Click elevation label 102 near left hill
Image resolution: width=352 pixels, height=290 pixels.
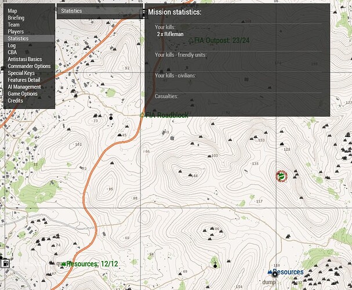(78, 144)
